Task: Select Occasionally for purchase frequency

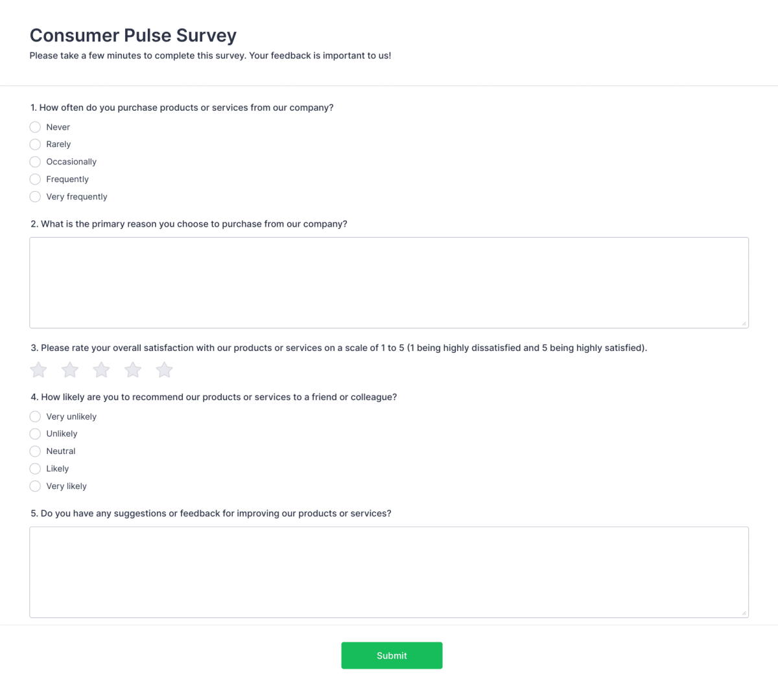Action: [x=35, y=162]
